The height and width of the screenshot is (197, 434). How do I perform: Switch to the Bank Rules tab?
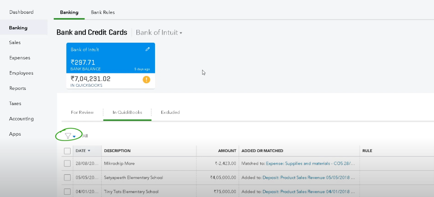coord(103,12)
